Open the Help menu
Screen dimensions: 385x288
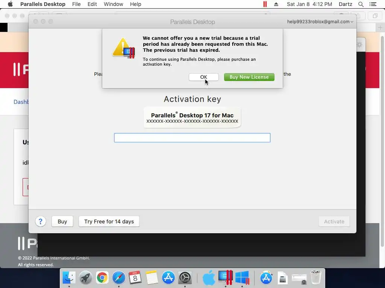135,4
